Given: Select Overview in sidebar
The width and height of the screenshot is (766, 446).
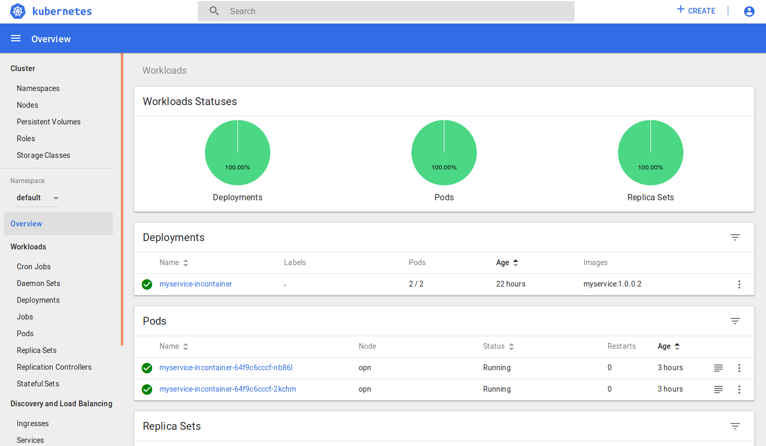Looking at the screenshot, I should (59, 224).
